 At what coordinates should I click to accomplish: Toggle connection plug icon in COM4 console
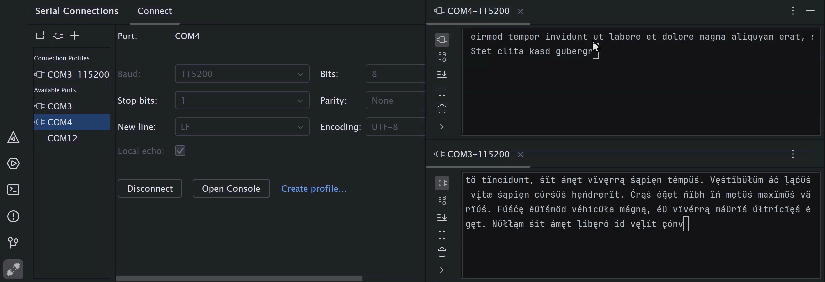(442, 40)
